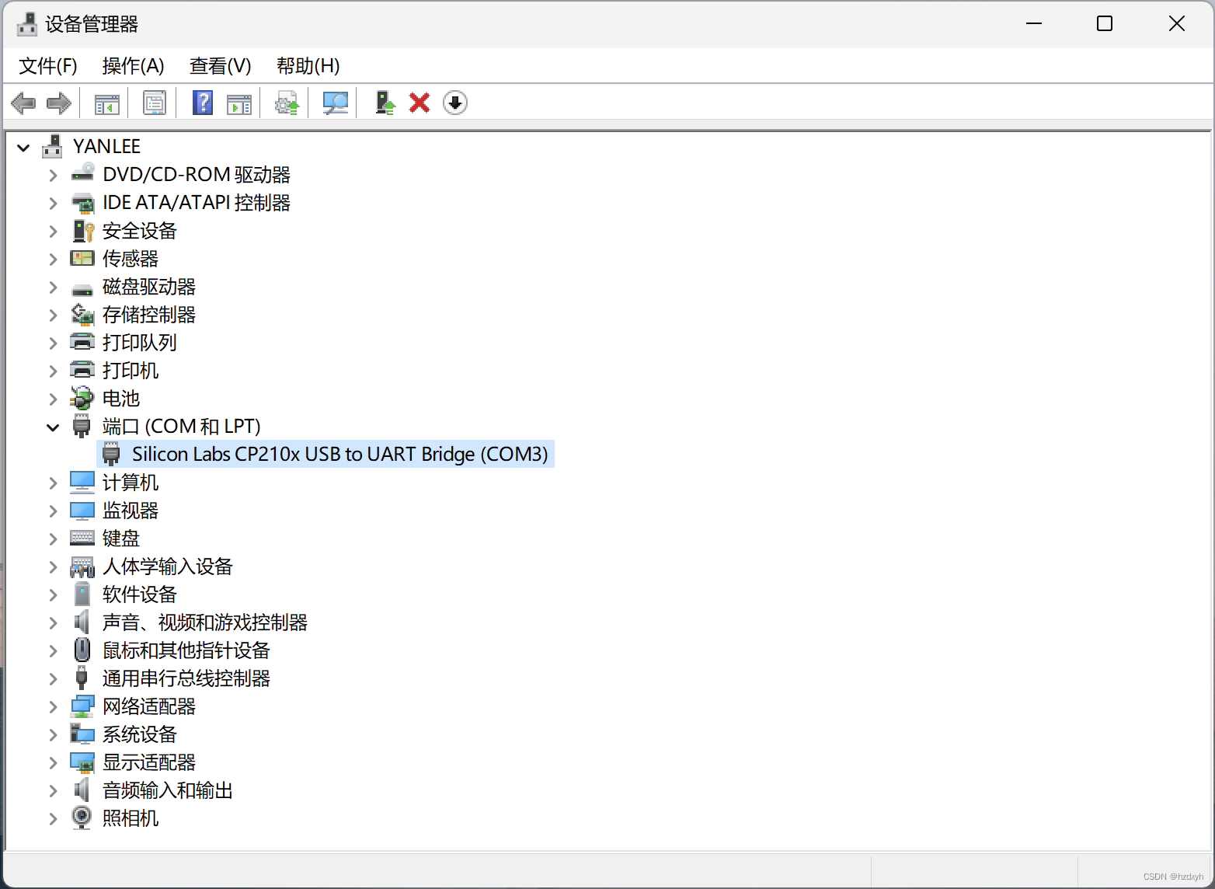Viewport: 1215px width, 889px height.
Task: Select the 音频输入和输出 label
Action: [168, 790]
